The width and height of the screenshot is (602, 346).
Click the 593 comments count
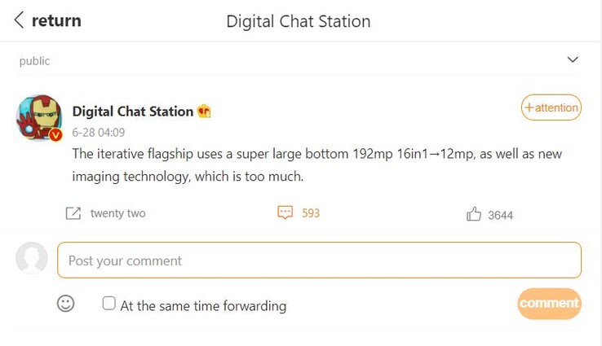tap(311, 213)
